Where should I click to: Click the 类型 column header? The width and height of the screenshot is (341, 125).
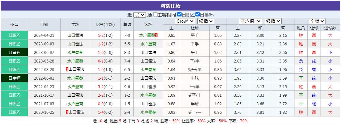click(x=14, y=24)
